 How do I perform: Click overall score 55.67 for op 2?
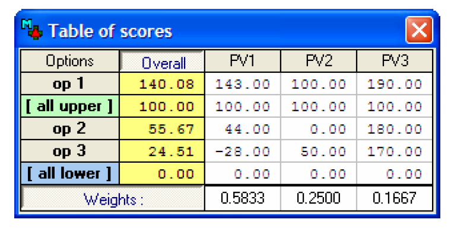point(162,128)
